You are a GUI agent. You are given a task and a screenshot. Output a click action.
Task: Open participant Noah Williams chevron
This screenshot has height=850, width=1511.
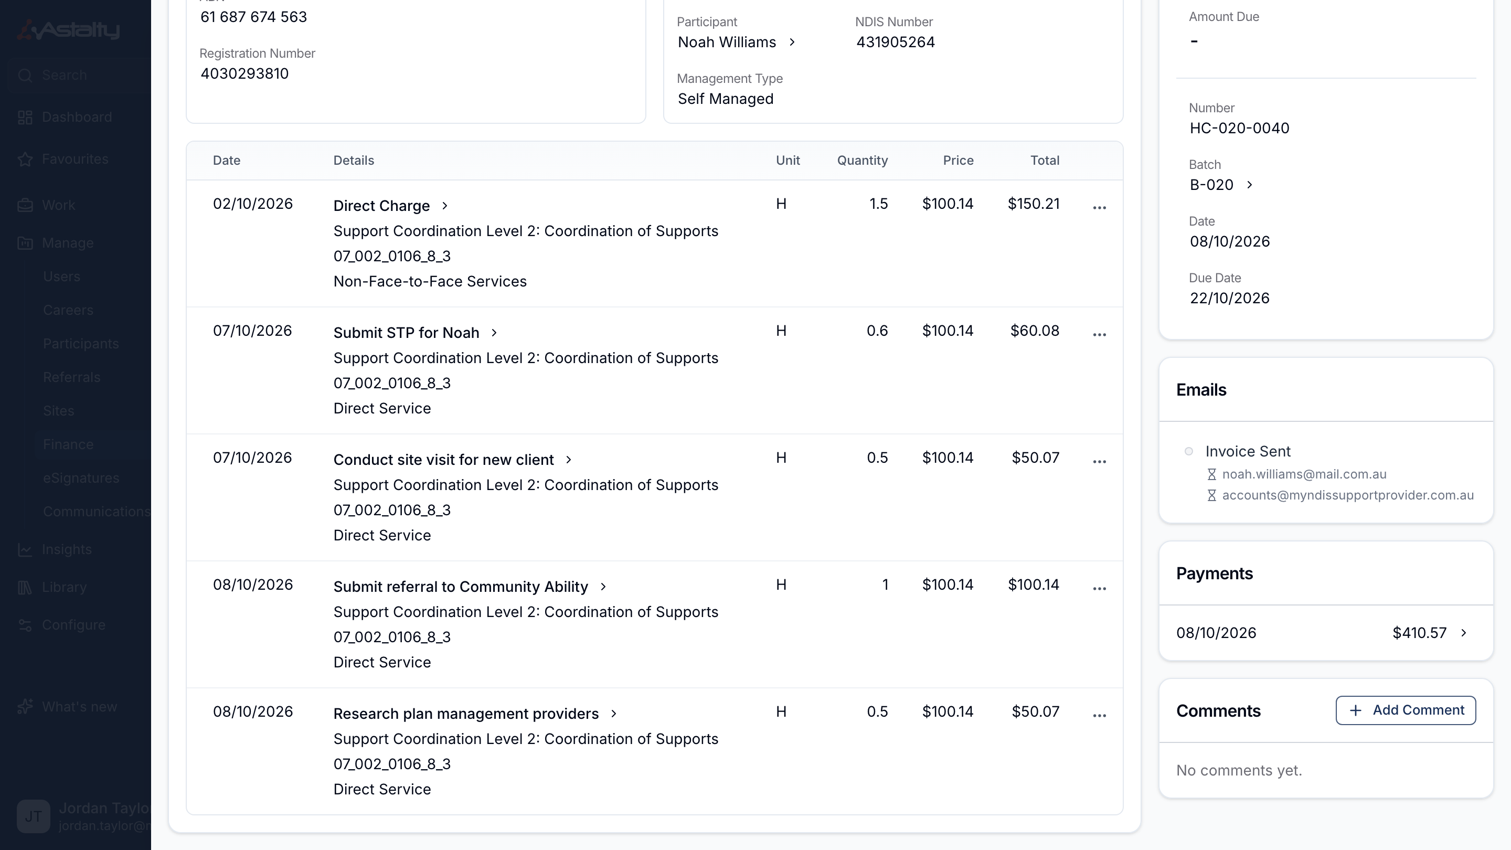click(x=792, y=42)
